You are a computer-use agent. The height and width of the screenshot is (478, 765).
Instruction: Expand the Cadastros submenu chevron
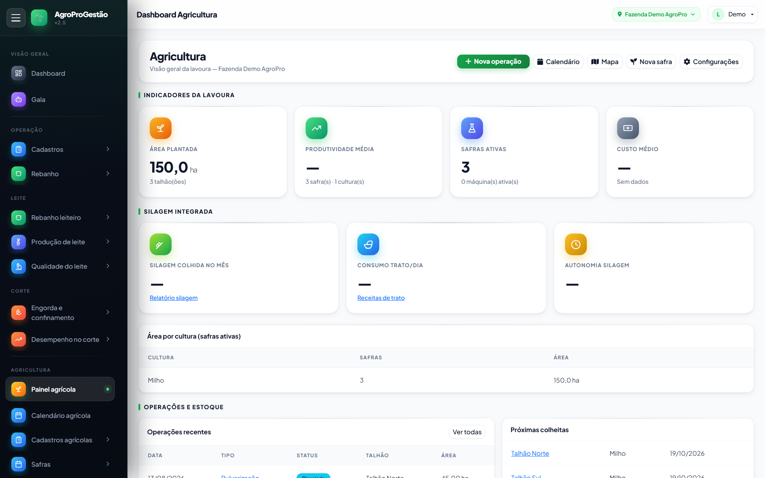coord(108,149)
